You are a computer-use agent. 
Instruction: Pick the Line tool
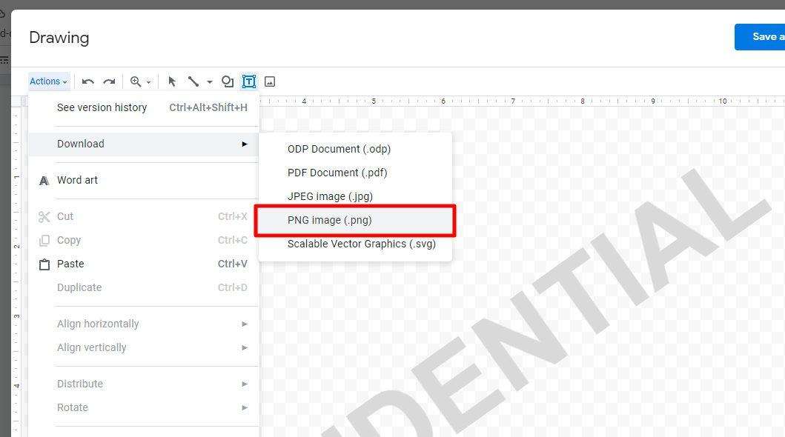click(x=193, y=81)
